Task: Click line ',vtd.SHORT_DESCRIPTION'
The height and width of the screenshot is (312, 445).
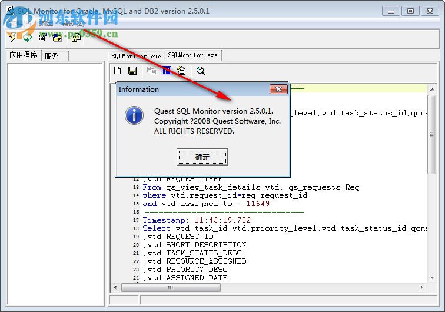Action: click(x=195, y=245)
